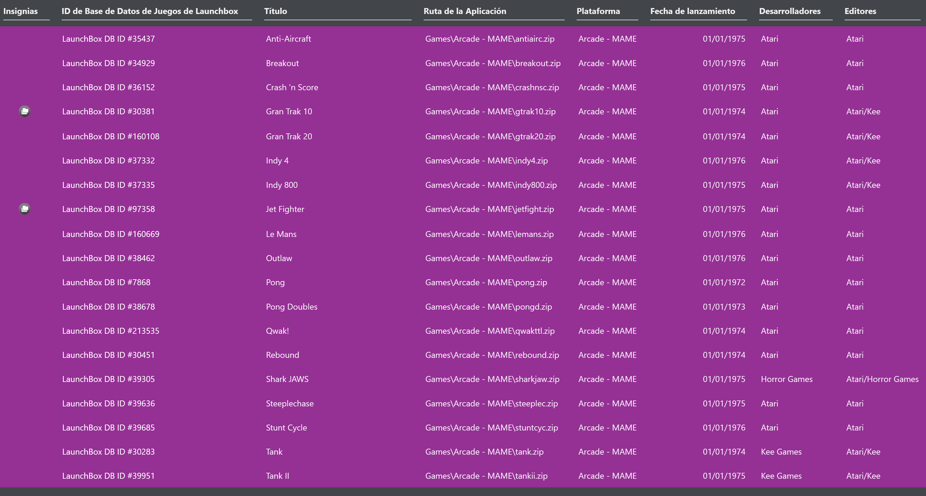Click Kee Games developer in Tank II row
Viewport: 926px width, 496px height.
point(781,476)
